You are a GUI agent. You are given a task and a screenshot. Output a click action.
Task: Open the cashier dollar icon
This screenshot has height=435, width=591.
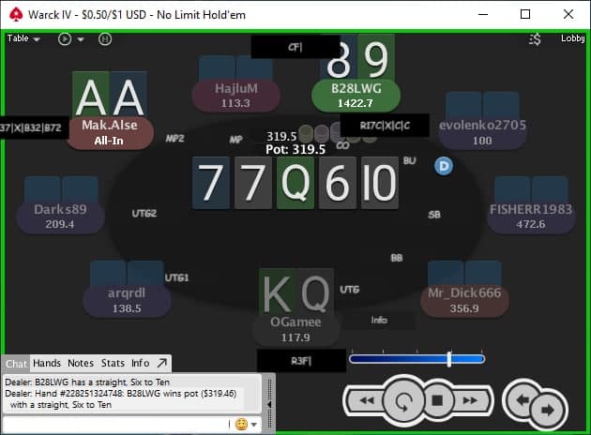[x=535, y=38]
